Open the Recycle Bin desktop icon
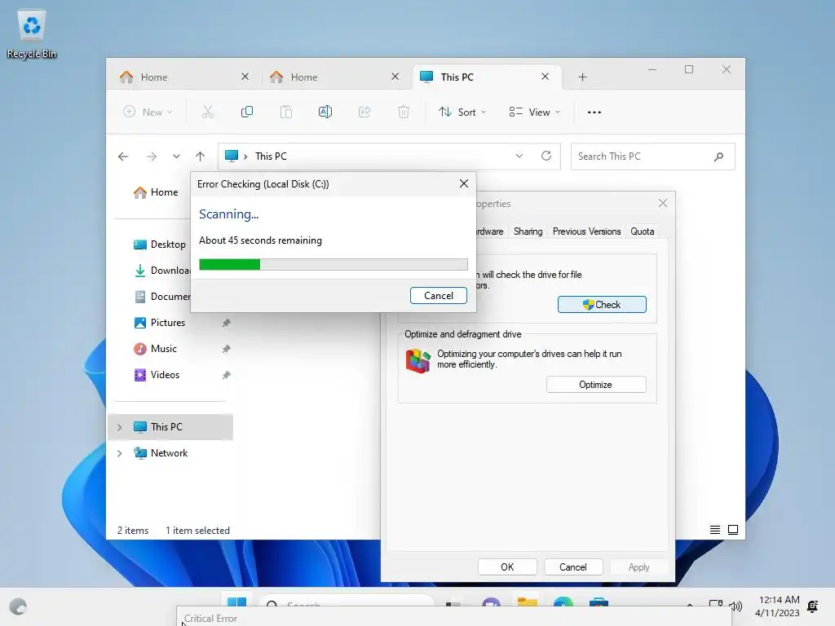The height and width of the screenshot is (626, 835). pyautogui.click(x=32, y=35)
